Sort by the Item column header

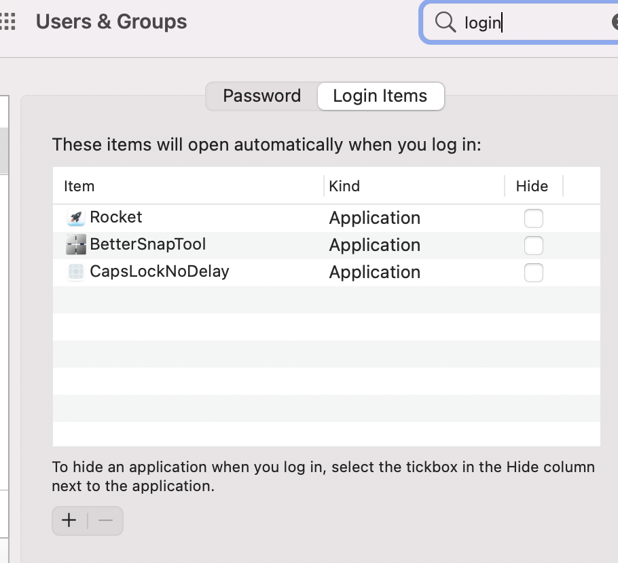tap(79, 186)
